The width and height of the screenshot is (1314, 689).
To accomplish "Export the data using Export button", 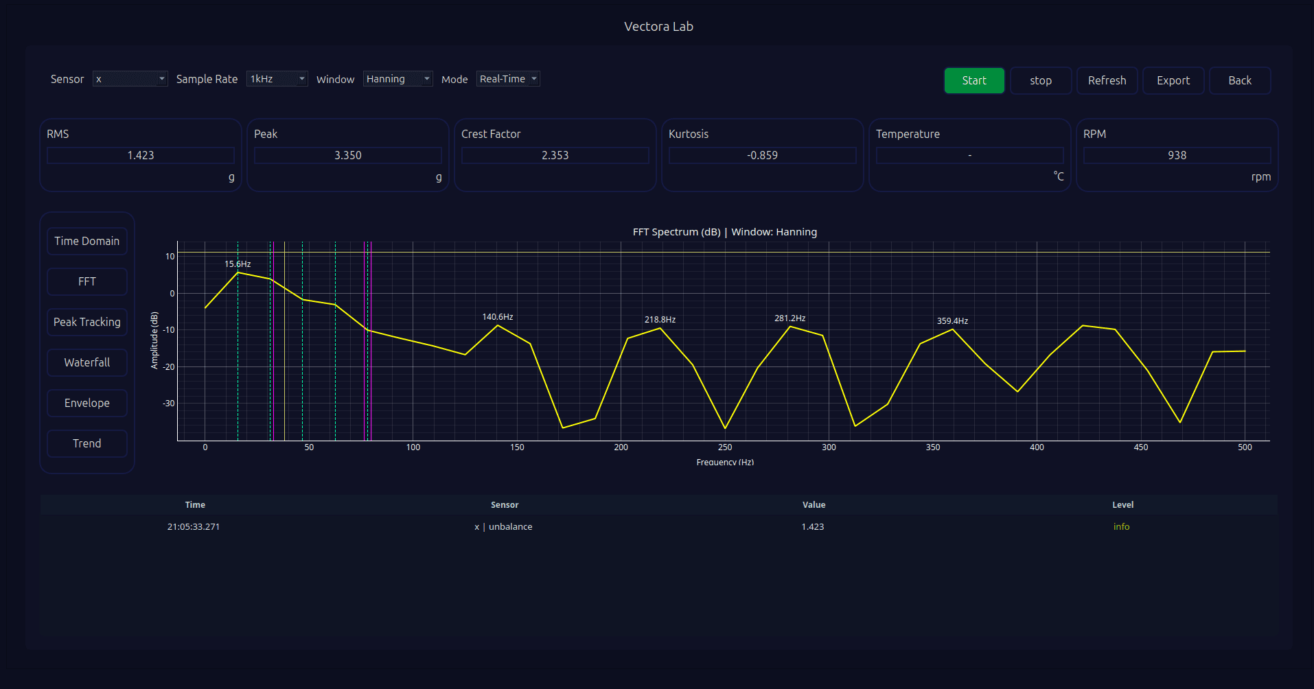I will pyautogui.click(x=1173, y=80).
